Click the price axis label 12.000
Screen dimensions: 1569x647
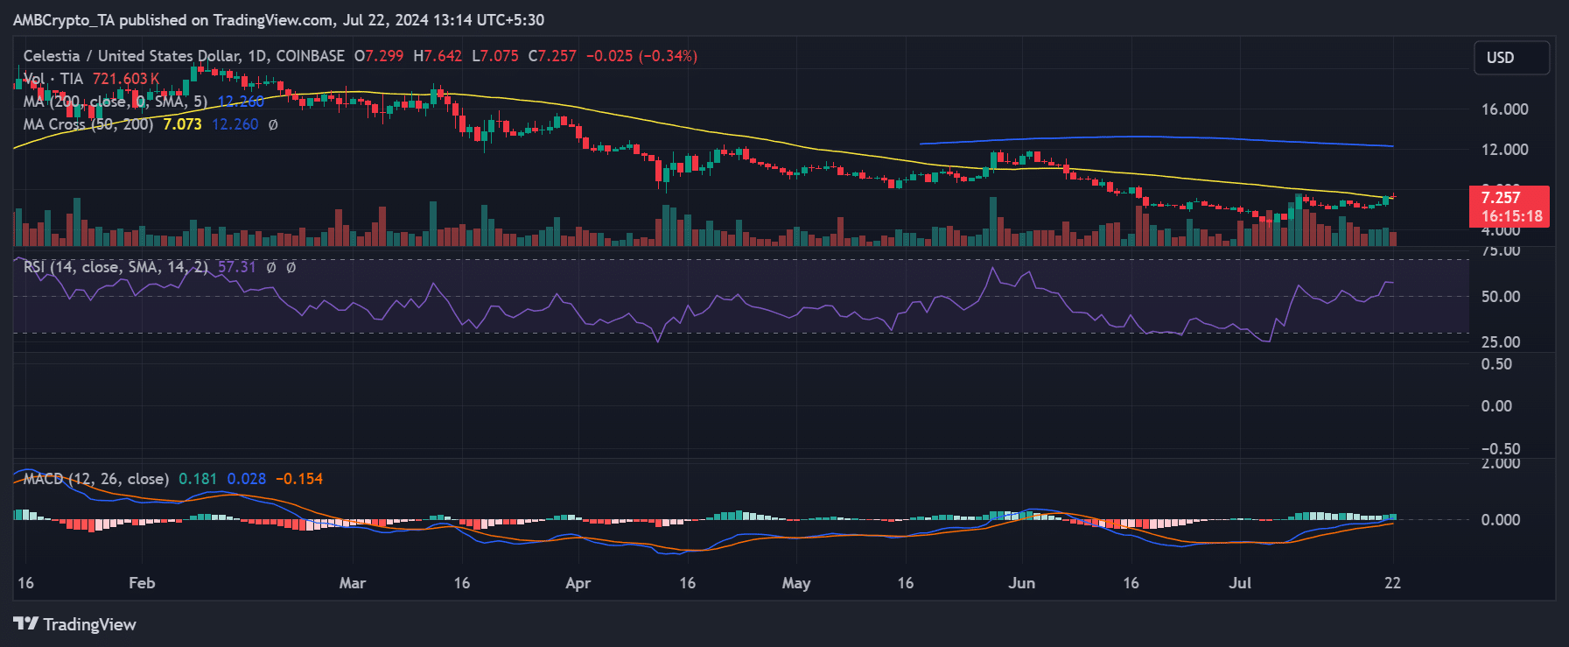point(1505,150)
